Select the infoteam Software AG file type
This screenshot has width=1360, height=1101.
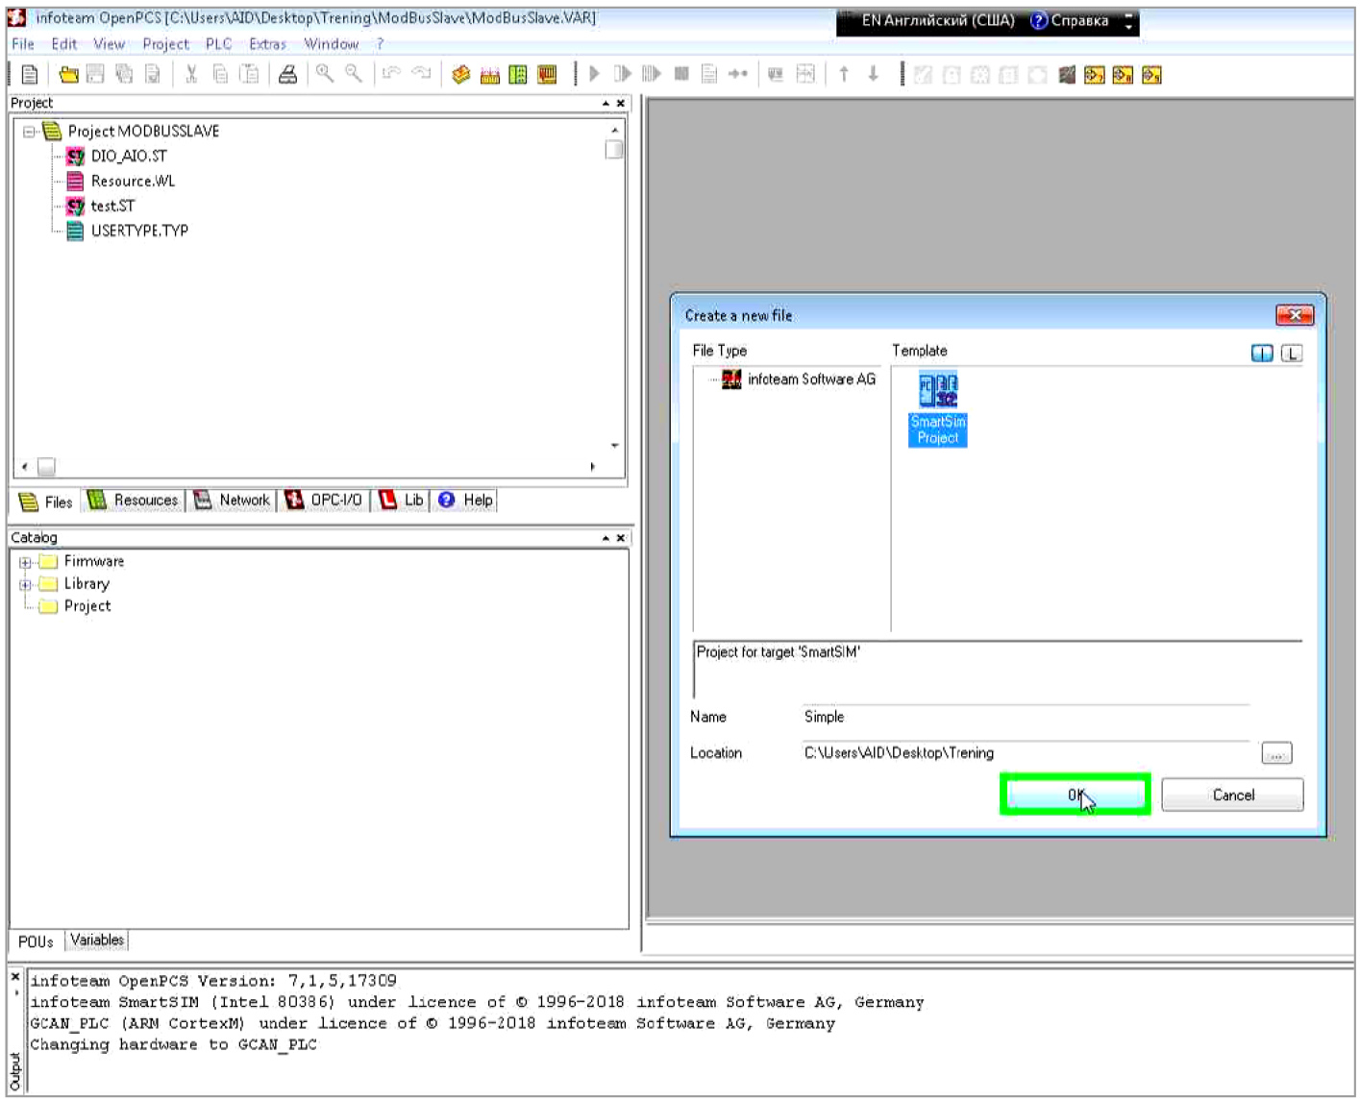click(x=810, y=379)
